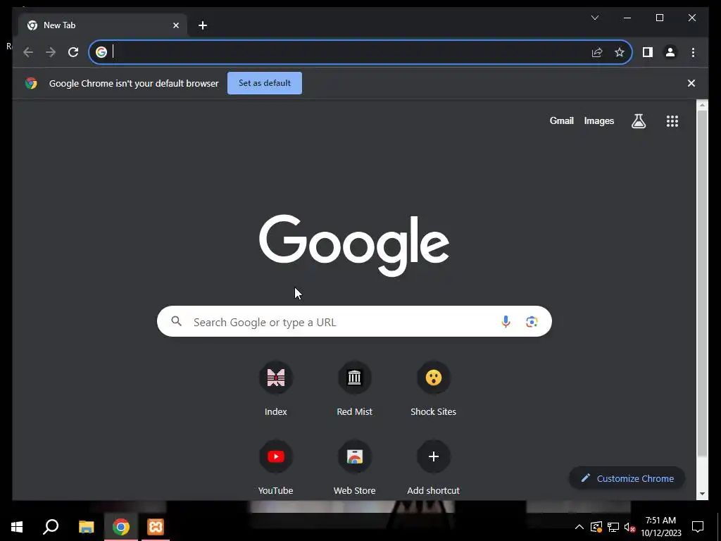This screenshot has height=541, width=721.
Task: Reload the current page
Action: coord(73,52)
